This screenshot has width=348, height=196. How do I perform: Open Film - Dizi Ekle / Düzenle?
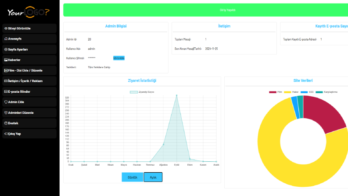point(29,70)
